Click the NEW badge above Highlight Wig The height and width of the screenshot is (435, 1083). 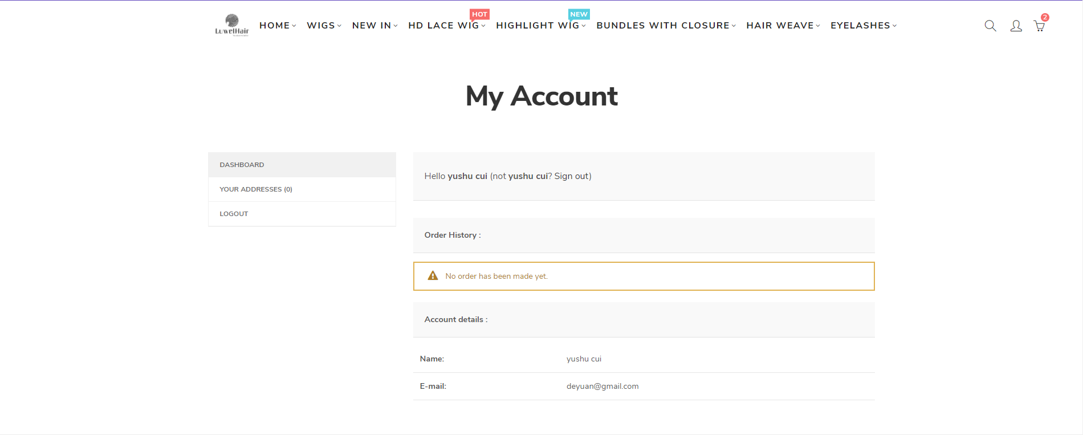[579, 14]
